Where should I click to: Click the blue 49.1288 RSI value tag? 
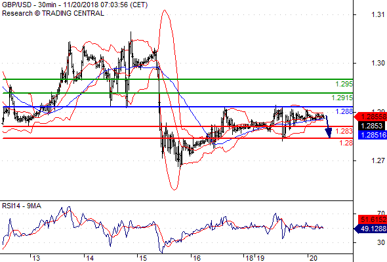pos(371,229)
